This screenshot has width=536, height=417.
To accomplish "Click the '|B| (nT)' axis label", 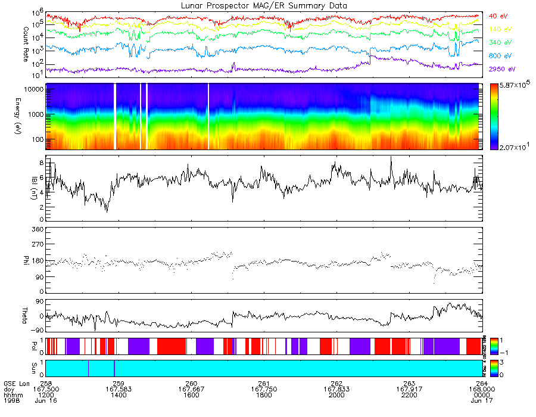I will point(33,188).
